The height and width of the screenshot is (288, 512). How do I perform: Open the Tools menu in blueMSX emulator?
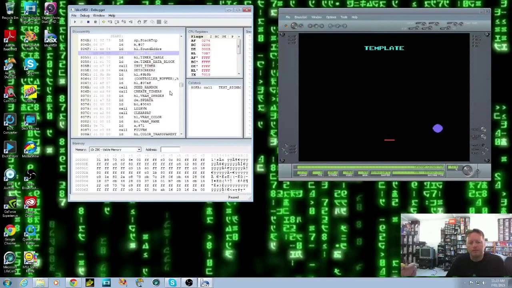pos(344,17)
